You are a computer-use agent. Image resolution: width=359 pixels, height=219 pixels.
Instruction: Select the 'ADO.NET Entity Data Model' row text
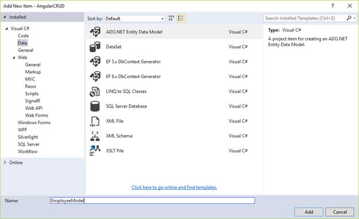[134, 32]
